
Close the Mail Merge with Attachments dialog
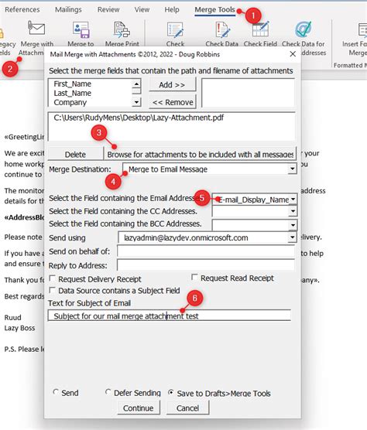tap(293, 54)
